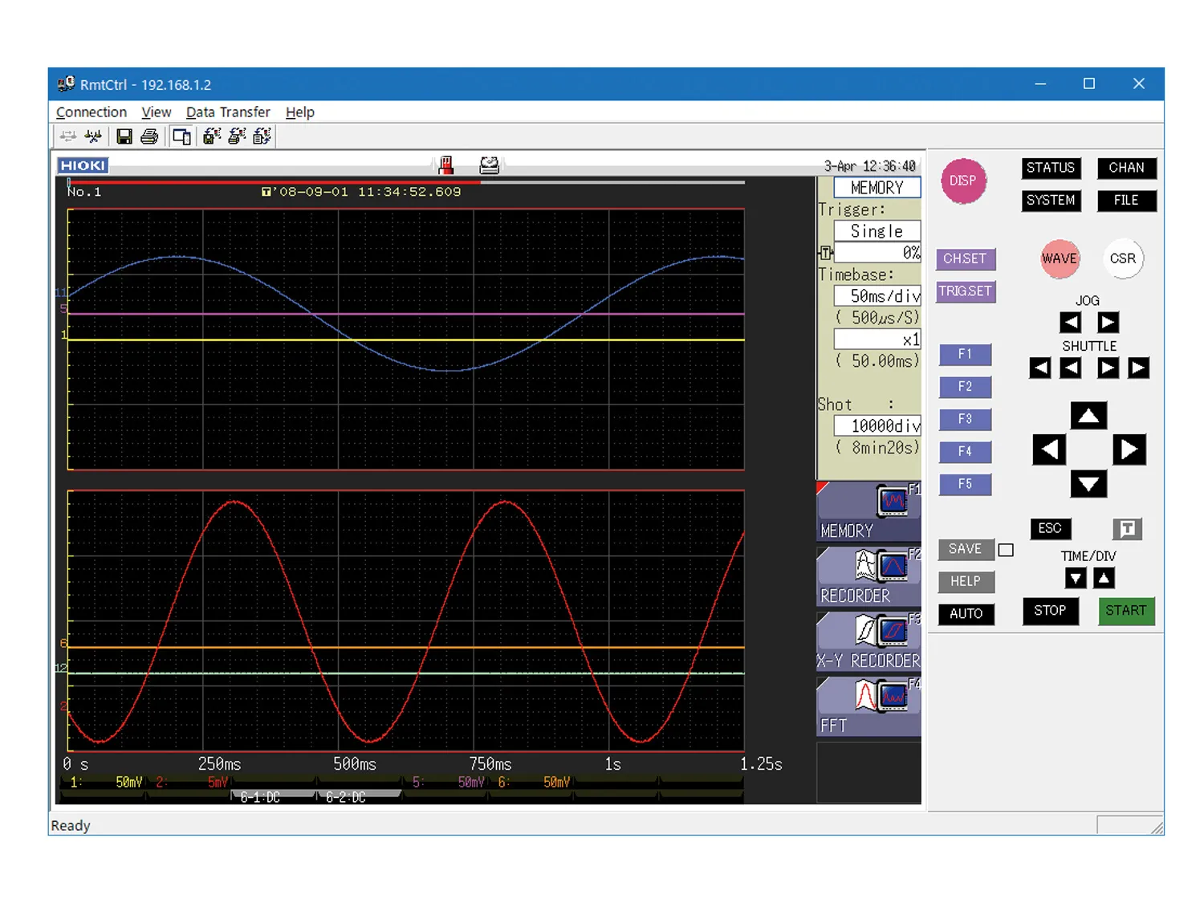Click the JOG right arrow
Image resolution: width=1204 pixels, height=903 pixels.
coord(1108,323)
